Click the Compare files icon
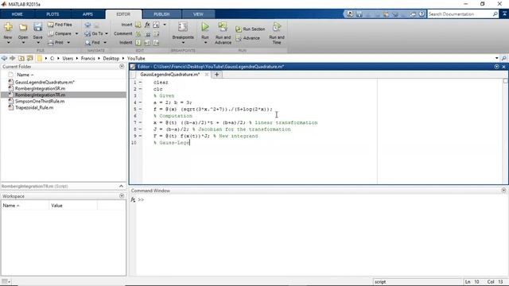 51,33
